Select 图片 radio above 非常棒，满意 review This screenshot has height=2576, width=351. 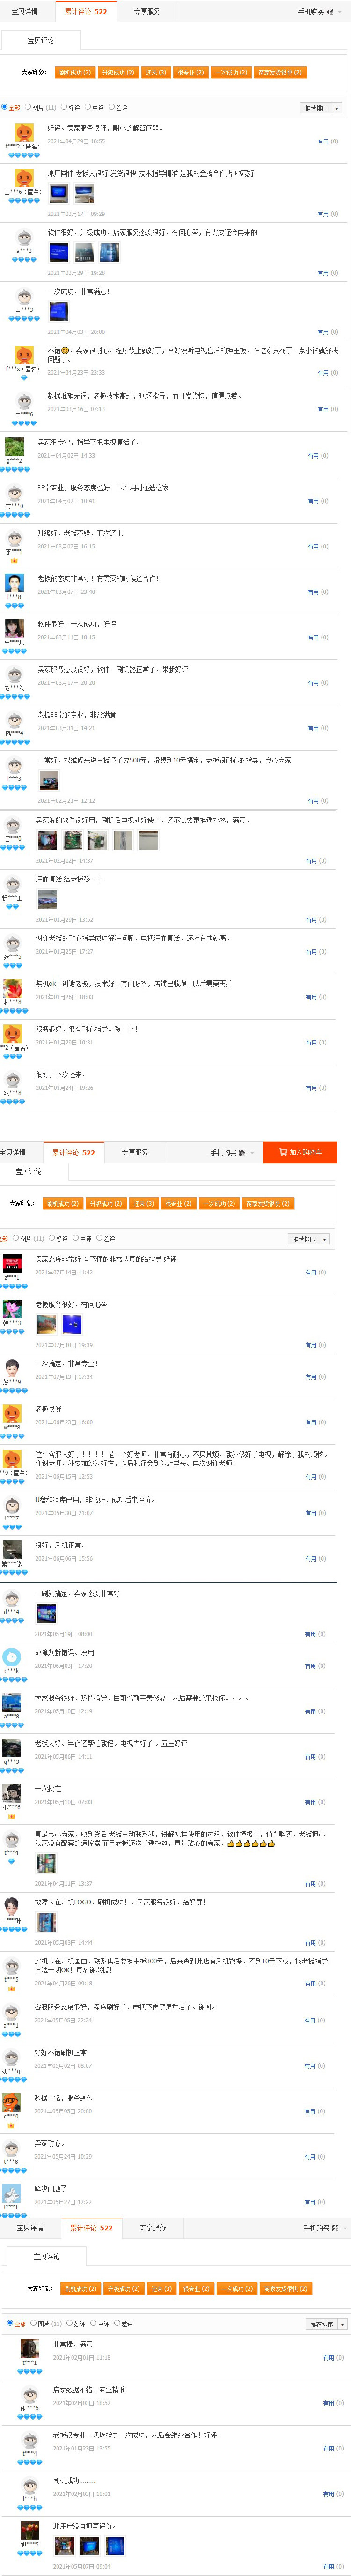(33, 2323)
